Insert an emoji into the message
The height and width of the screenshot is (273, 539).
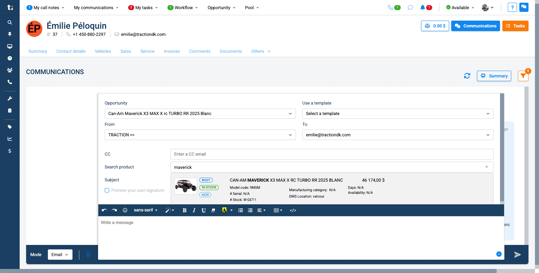coord(125,210)
